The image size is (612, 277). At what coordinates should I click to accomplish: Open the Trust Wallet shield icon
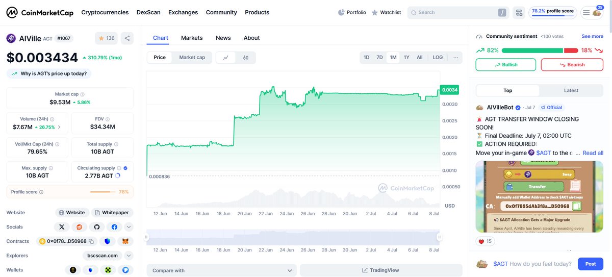pyautogui.click(x=91, y=270)
